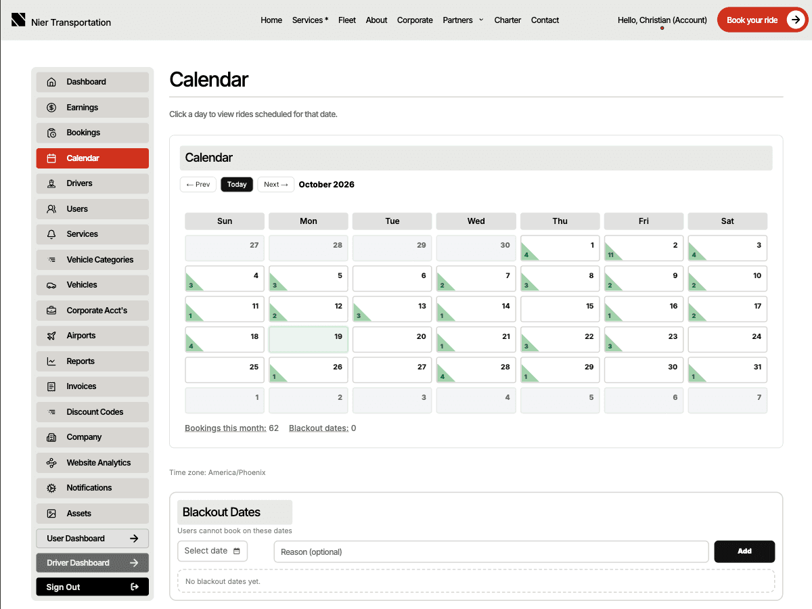Viewport: 812px width, 609px height.
Task: Select Vehicle Categories in sidebar
Action: tap(93, 260)
